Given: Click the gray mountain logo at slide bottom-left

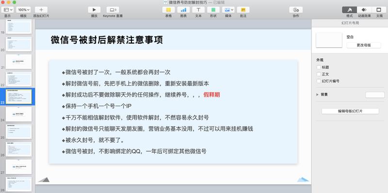Looking at the screenshot, I should (44, 179).
